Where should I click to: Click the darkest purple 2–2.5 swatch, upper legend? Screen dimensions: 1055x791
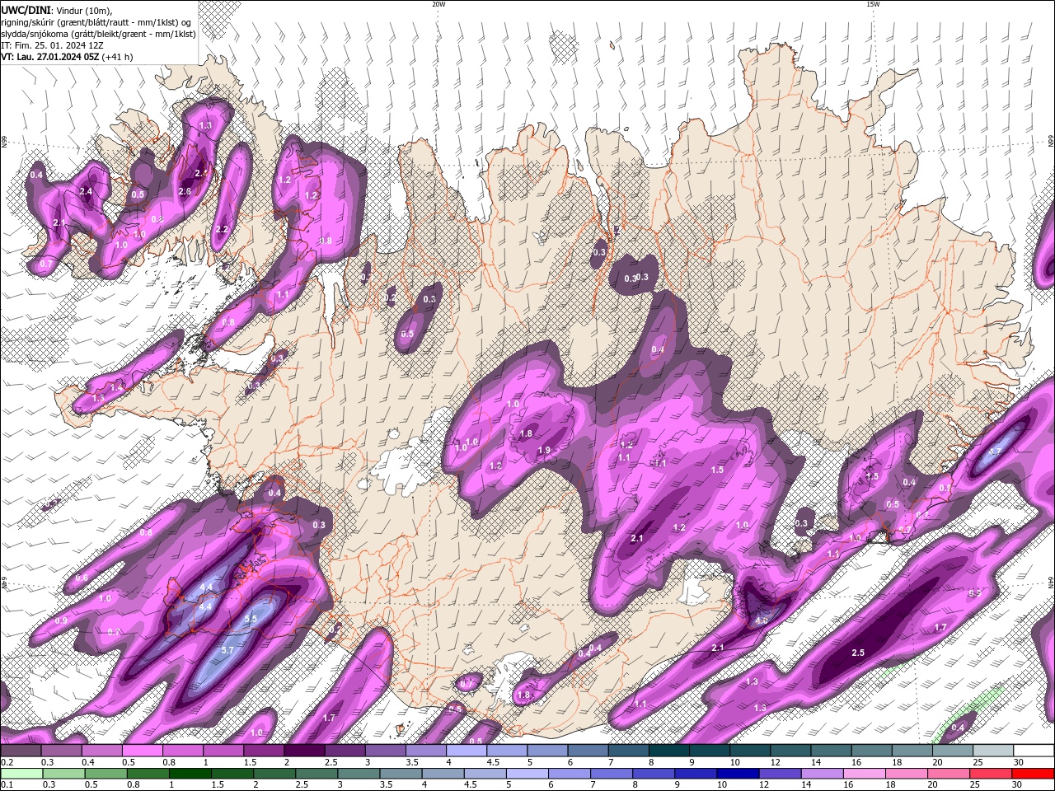[x=304, y=751]
